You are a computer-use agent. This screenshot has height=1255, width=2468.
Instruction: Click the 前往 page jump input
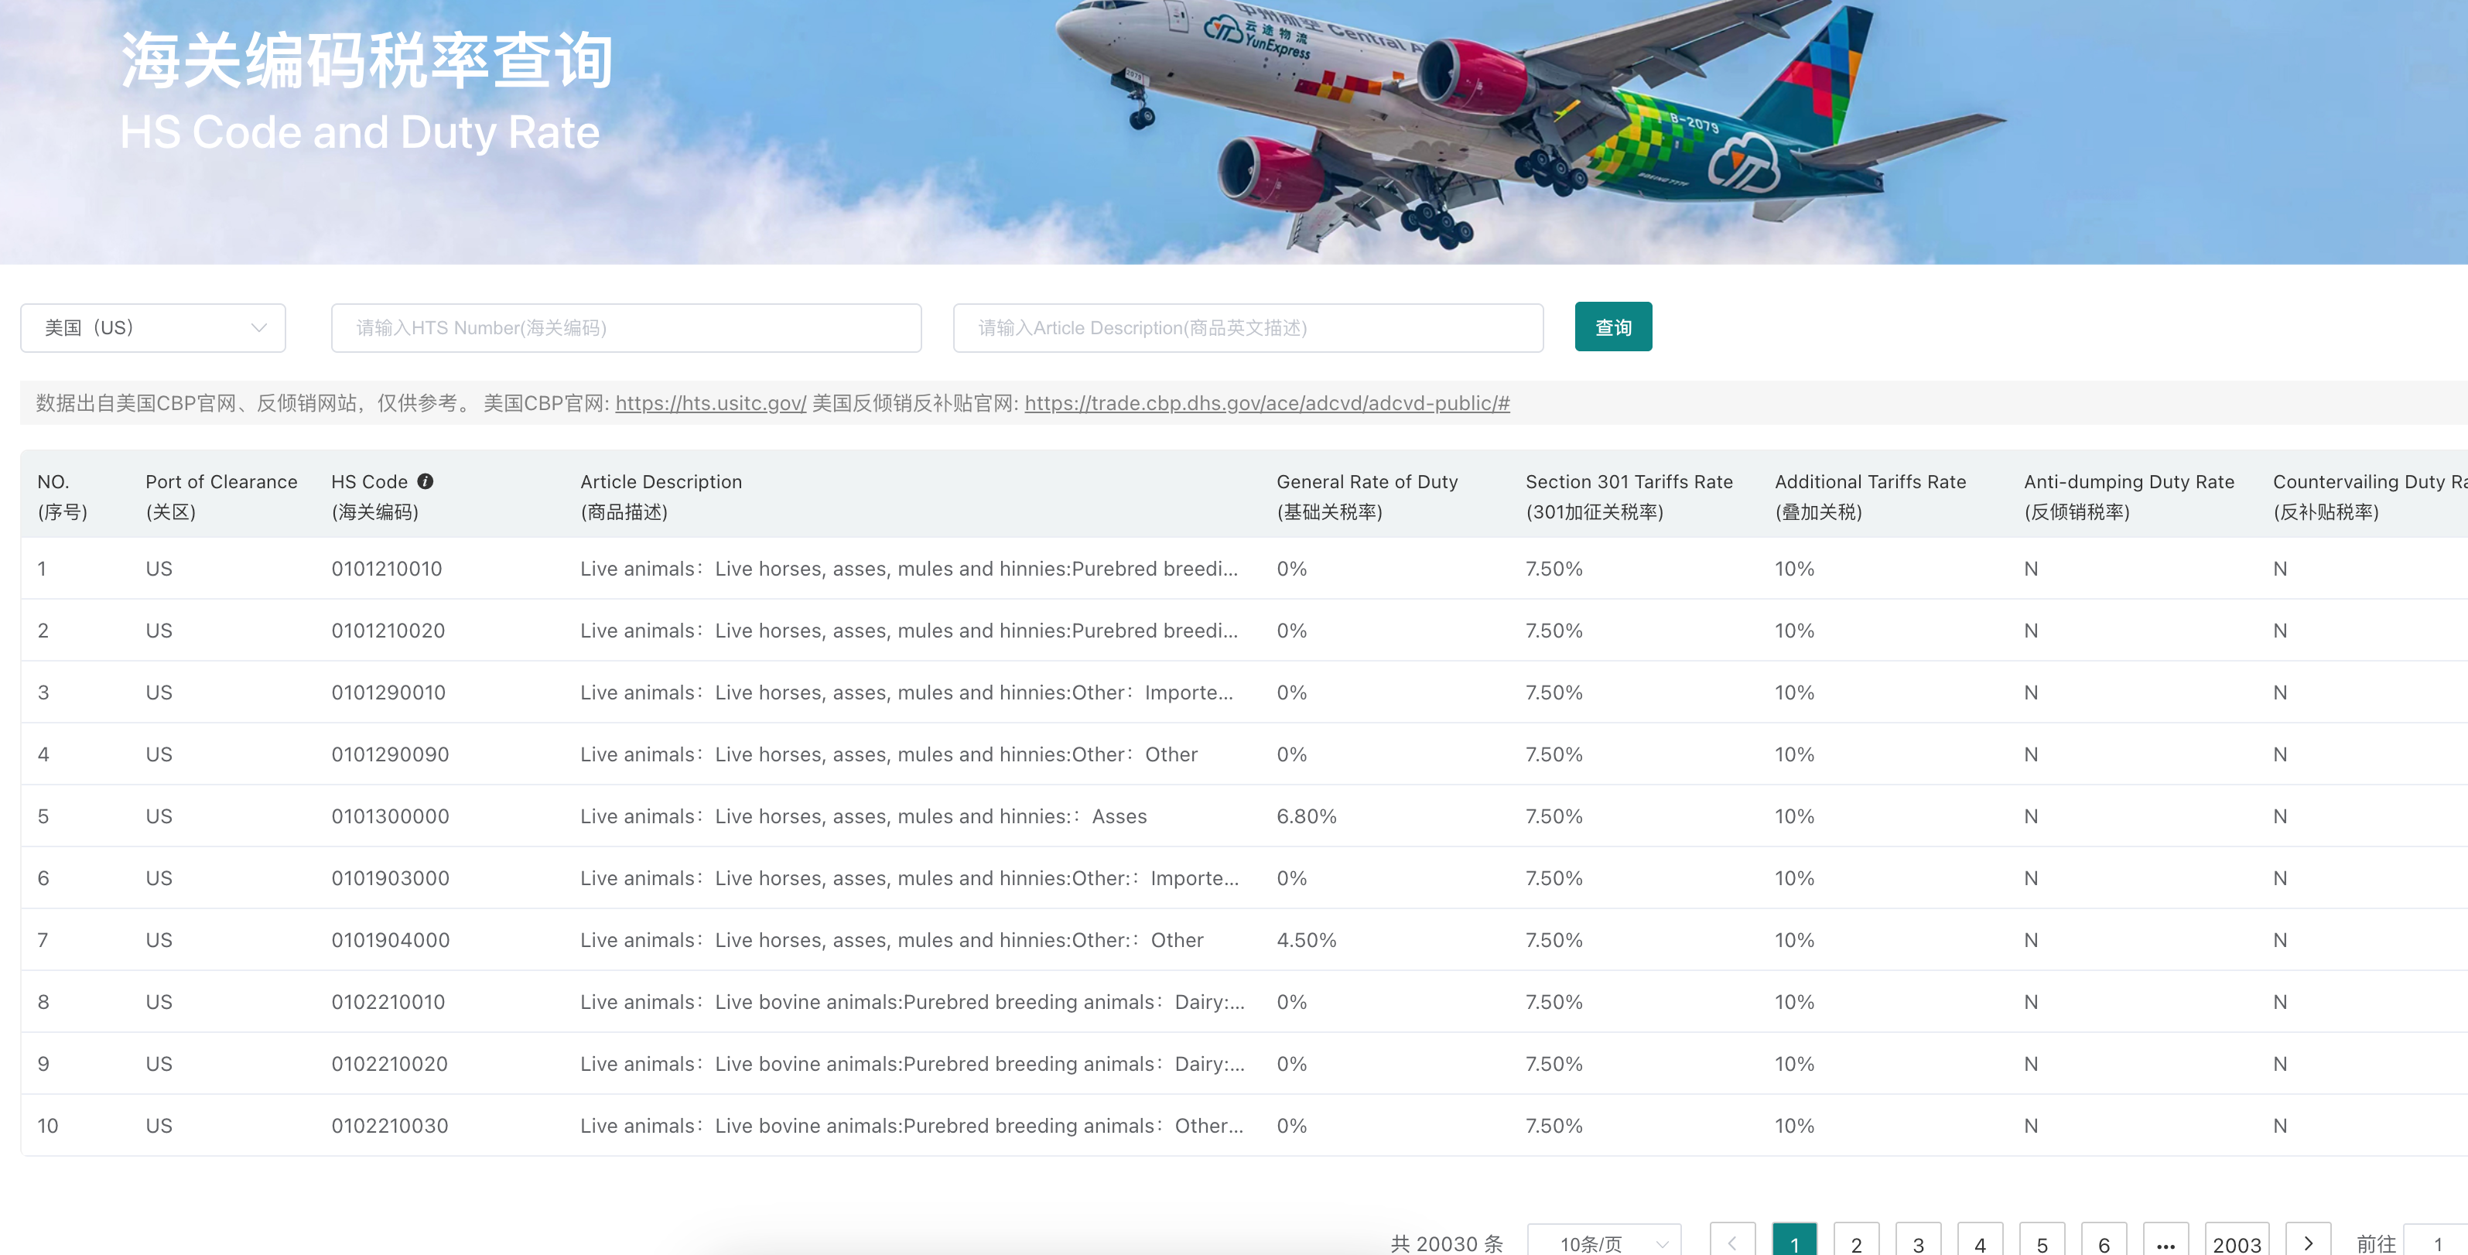(x=2437, y=1243)
